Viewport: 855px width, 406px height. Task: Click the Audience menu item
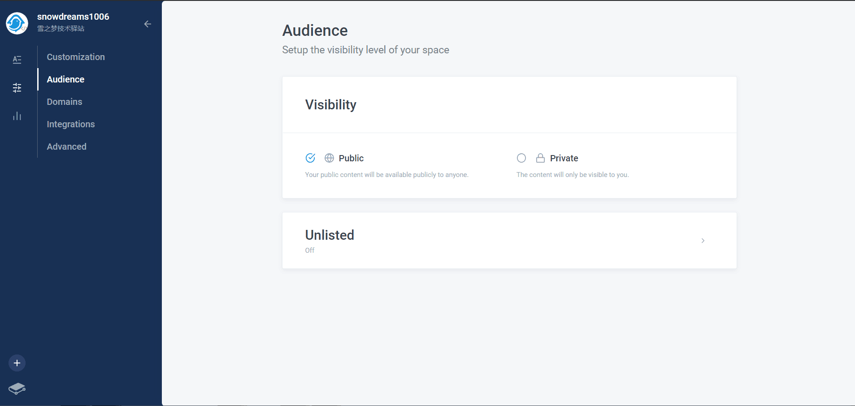coord(65,79)
